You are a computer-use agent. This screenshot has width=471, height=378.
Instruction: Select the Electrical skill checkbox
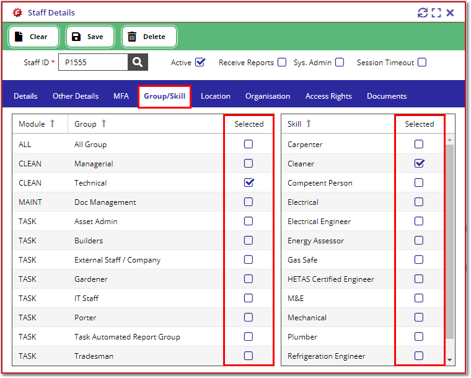pyautogui.click(x=419, y=202)
